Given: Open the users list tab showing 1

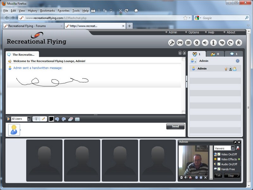Looking at the screenshot, I should click(197, 54).
